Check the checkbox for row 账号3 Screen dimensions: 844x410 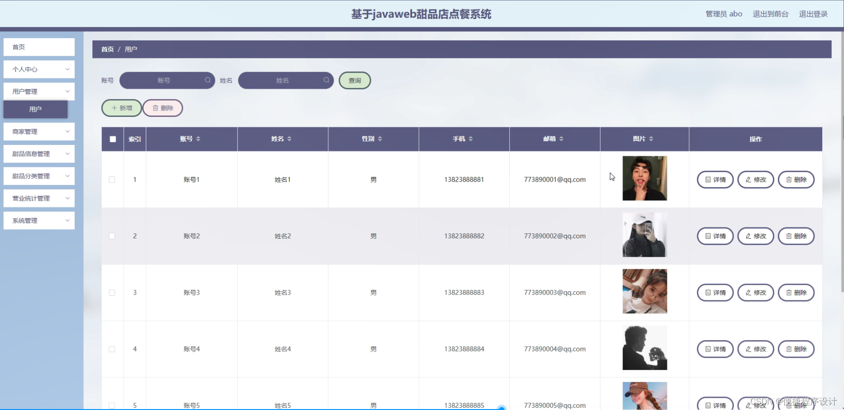click(112, 293)
